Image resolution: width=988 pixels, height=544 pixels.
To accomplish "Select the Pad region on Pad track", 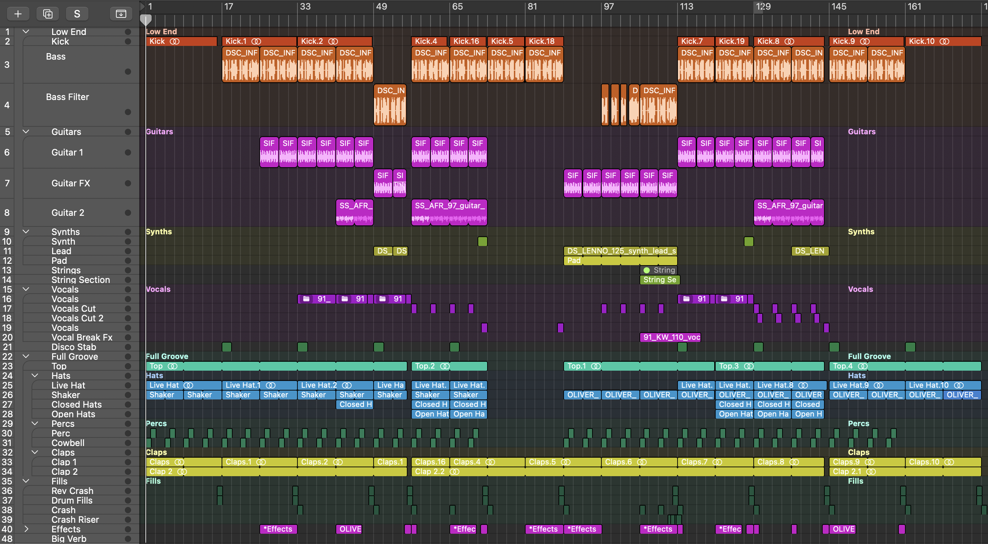I will point(620,261).
